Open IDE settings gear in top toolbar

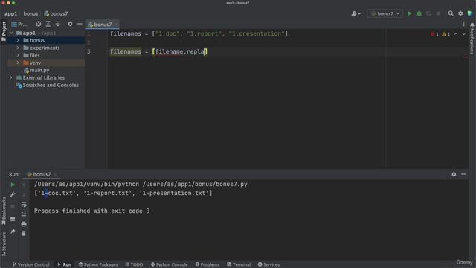460,13
